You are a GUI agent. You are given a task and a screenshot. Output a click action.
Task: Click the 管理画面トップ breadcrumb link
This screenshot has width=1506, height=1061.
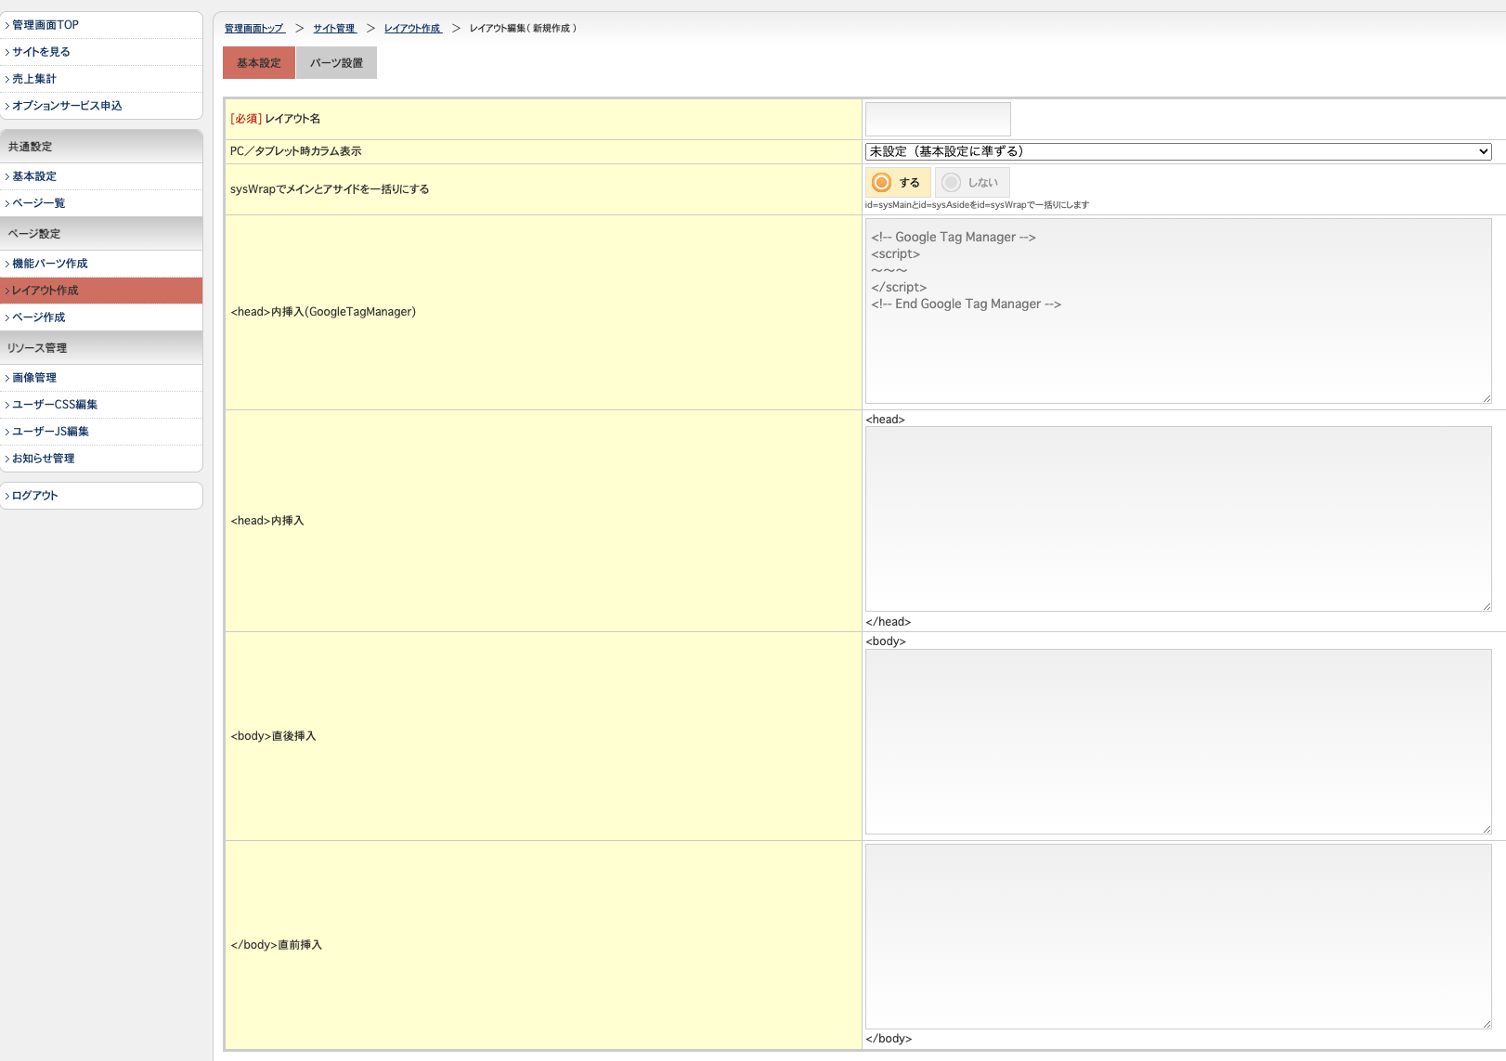pos(253,29)
